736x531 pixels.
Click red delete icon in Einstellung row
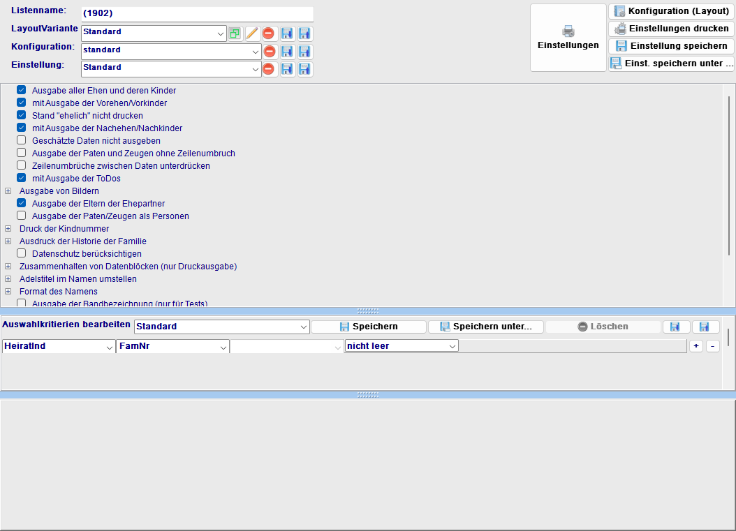pyautogui.click(x=269, y=69)
